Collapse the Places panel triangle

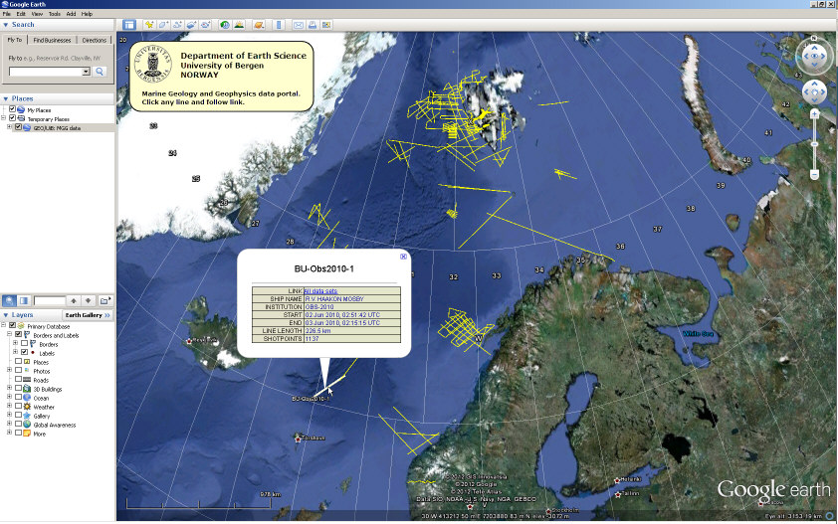point(6,98)
